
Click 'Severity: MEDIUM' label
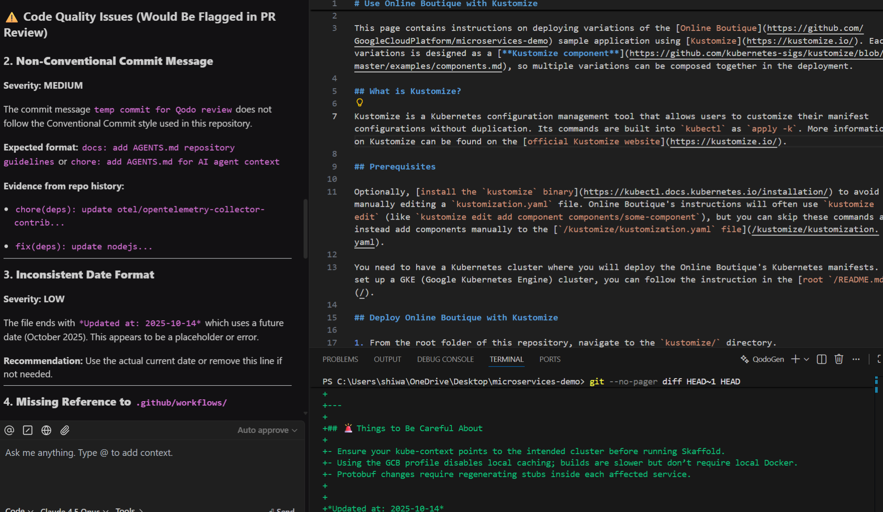pyautogui.click(x=43, y=86)
